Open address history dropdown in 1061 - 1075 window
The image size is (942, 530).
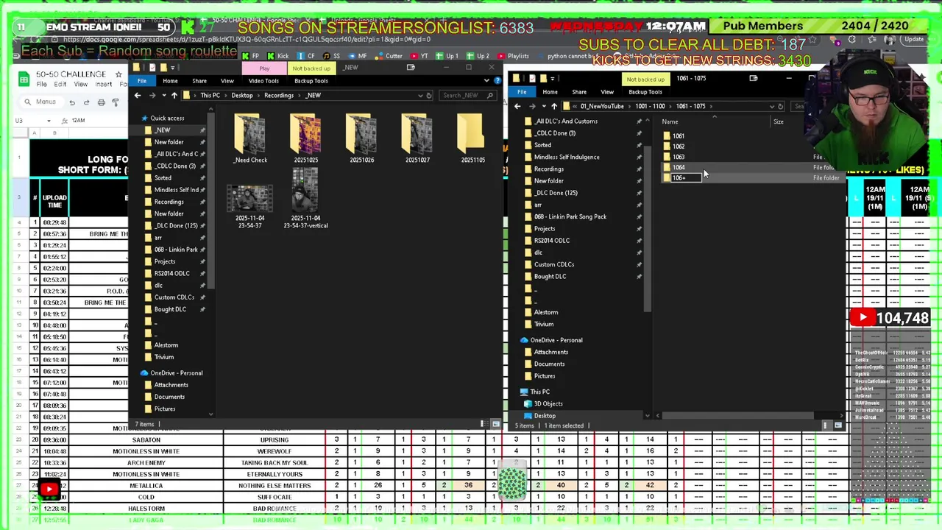(x=771, y=106)
